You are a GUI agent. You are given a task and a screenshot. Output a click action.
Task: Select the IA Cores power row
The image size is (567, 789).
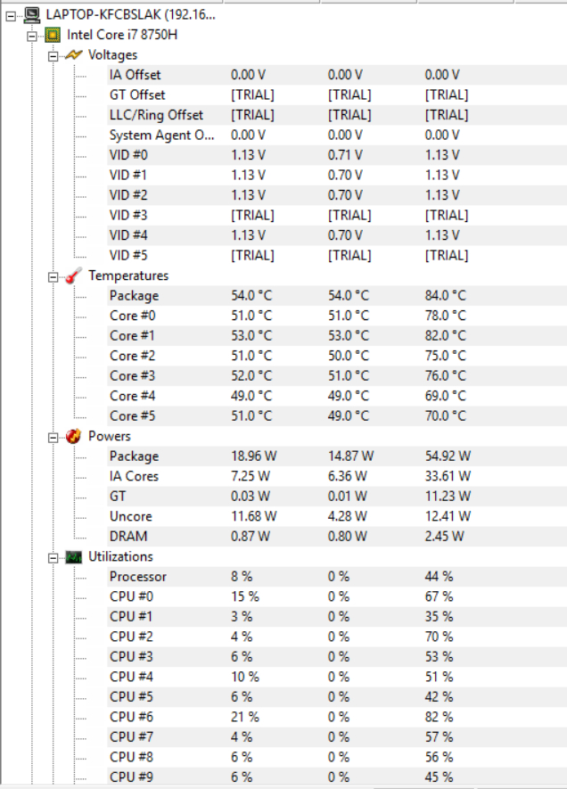(x=134, y=477)
